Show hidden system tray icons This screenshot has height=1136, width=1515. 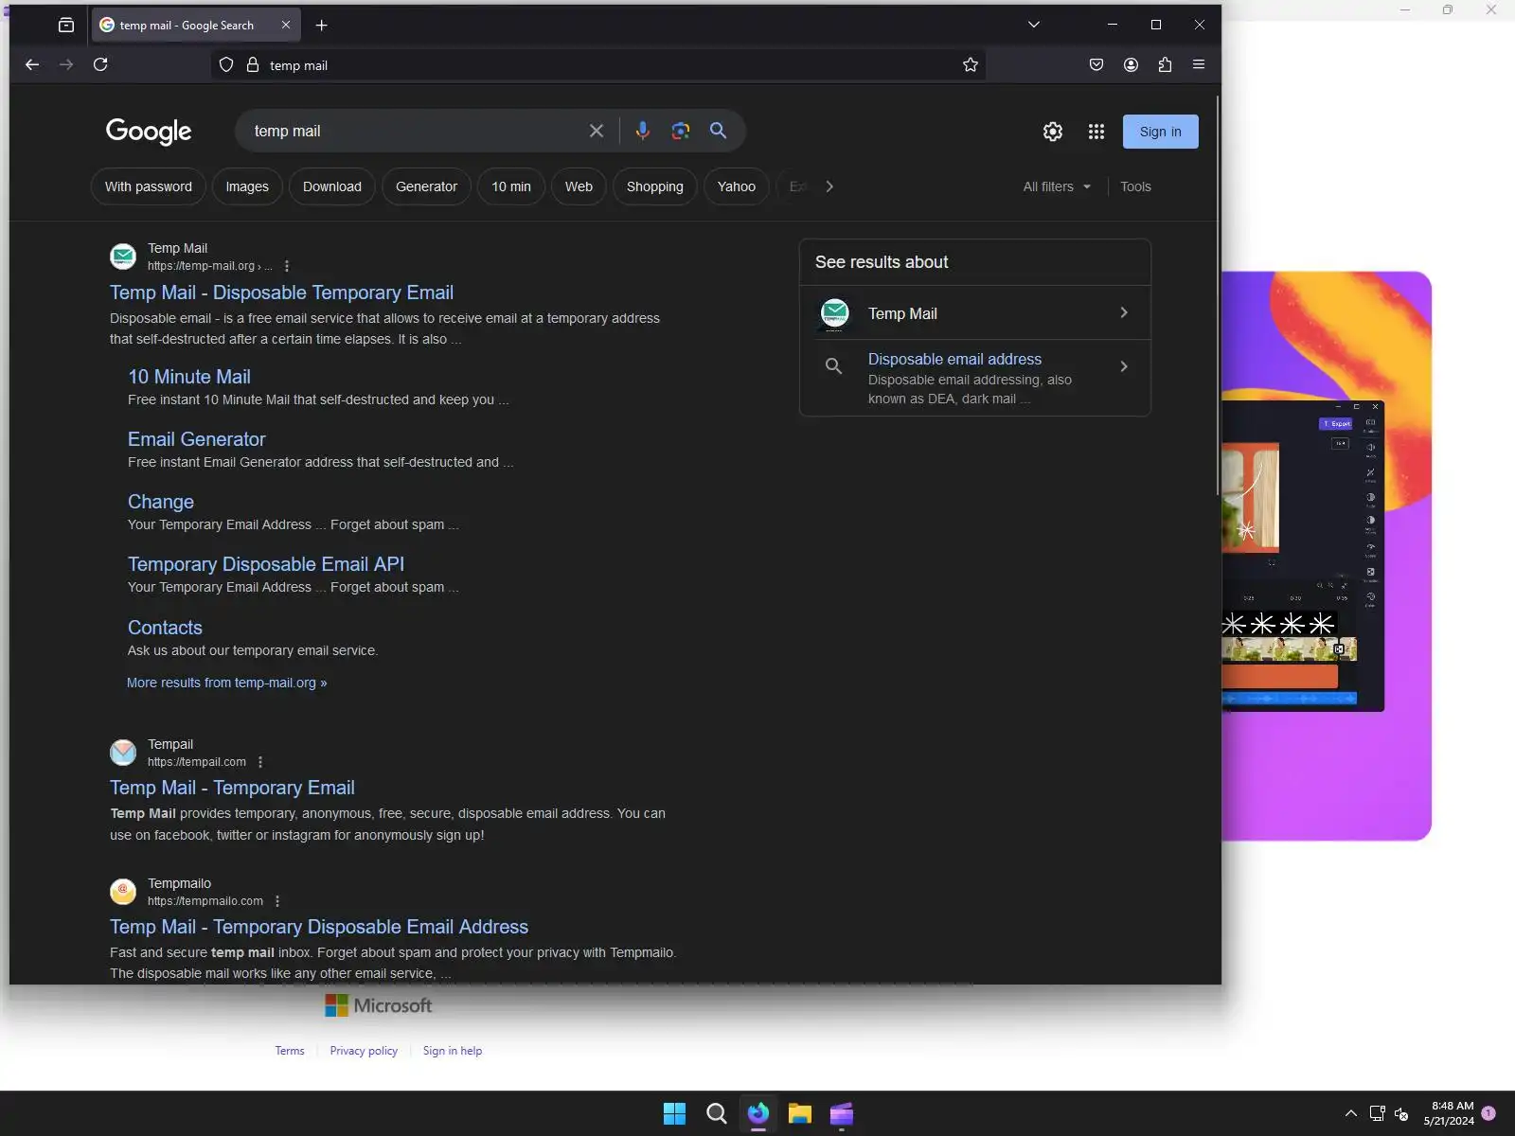point(1351,1114)
